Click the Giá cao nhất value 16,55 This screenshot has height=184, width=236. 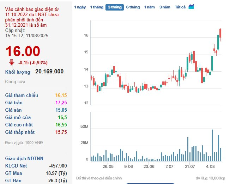click(x=61, y=125)
